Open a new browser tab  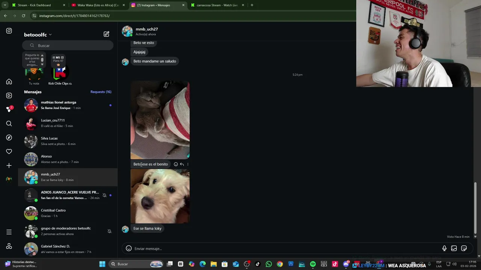(x=252, y=5)
